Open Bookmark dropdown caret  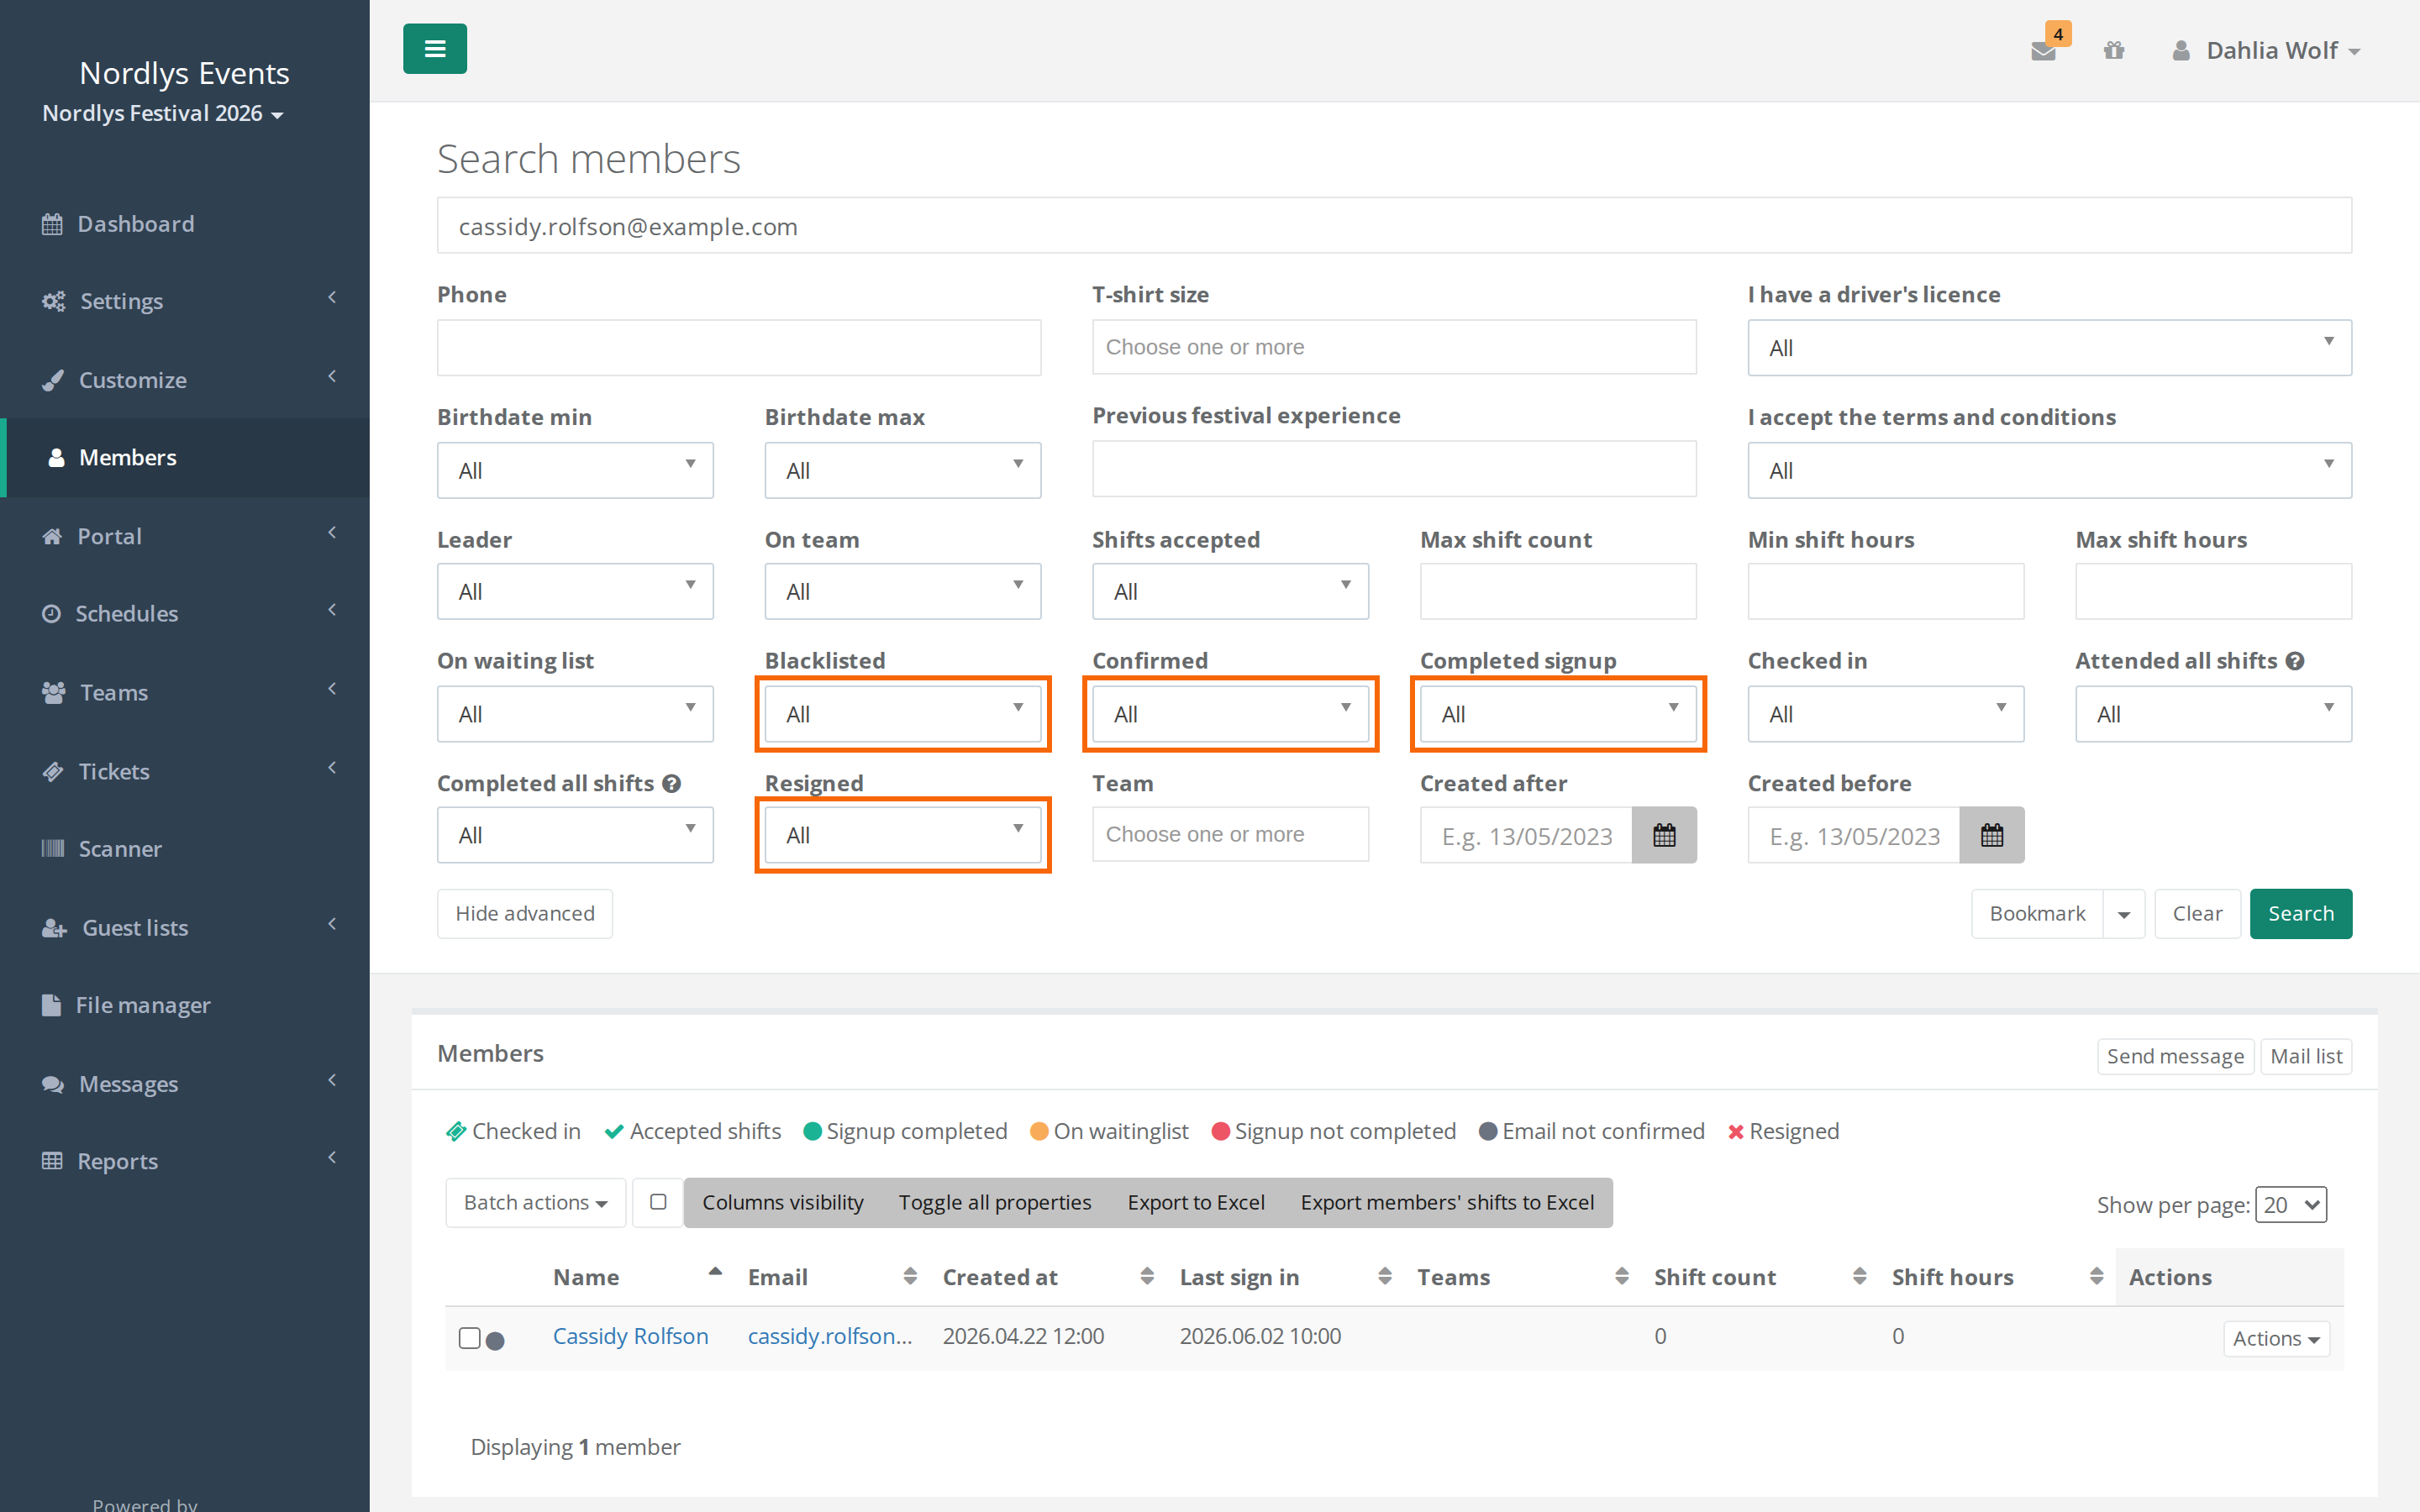(2124, 914)
